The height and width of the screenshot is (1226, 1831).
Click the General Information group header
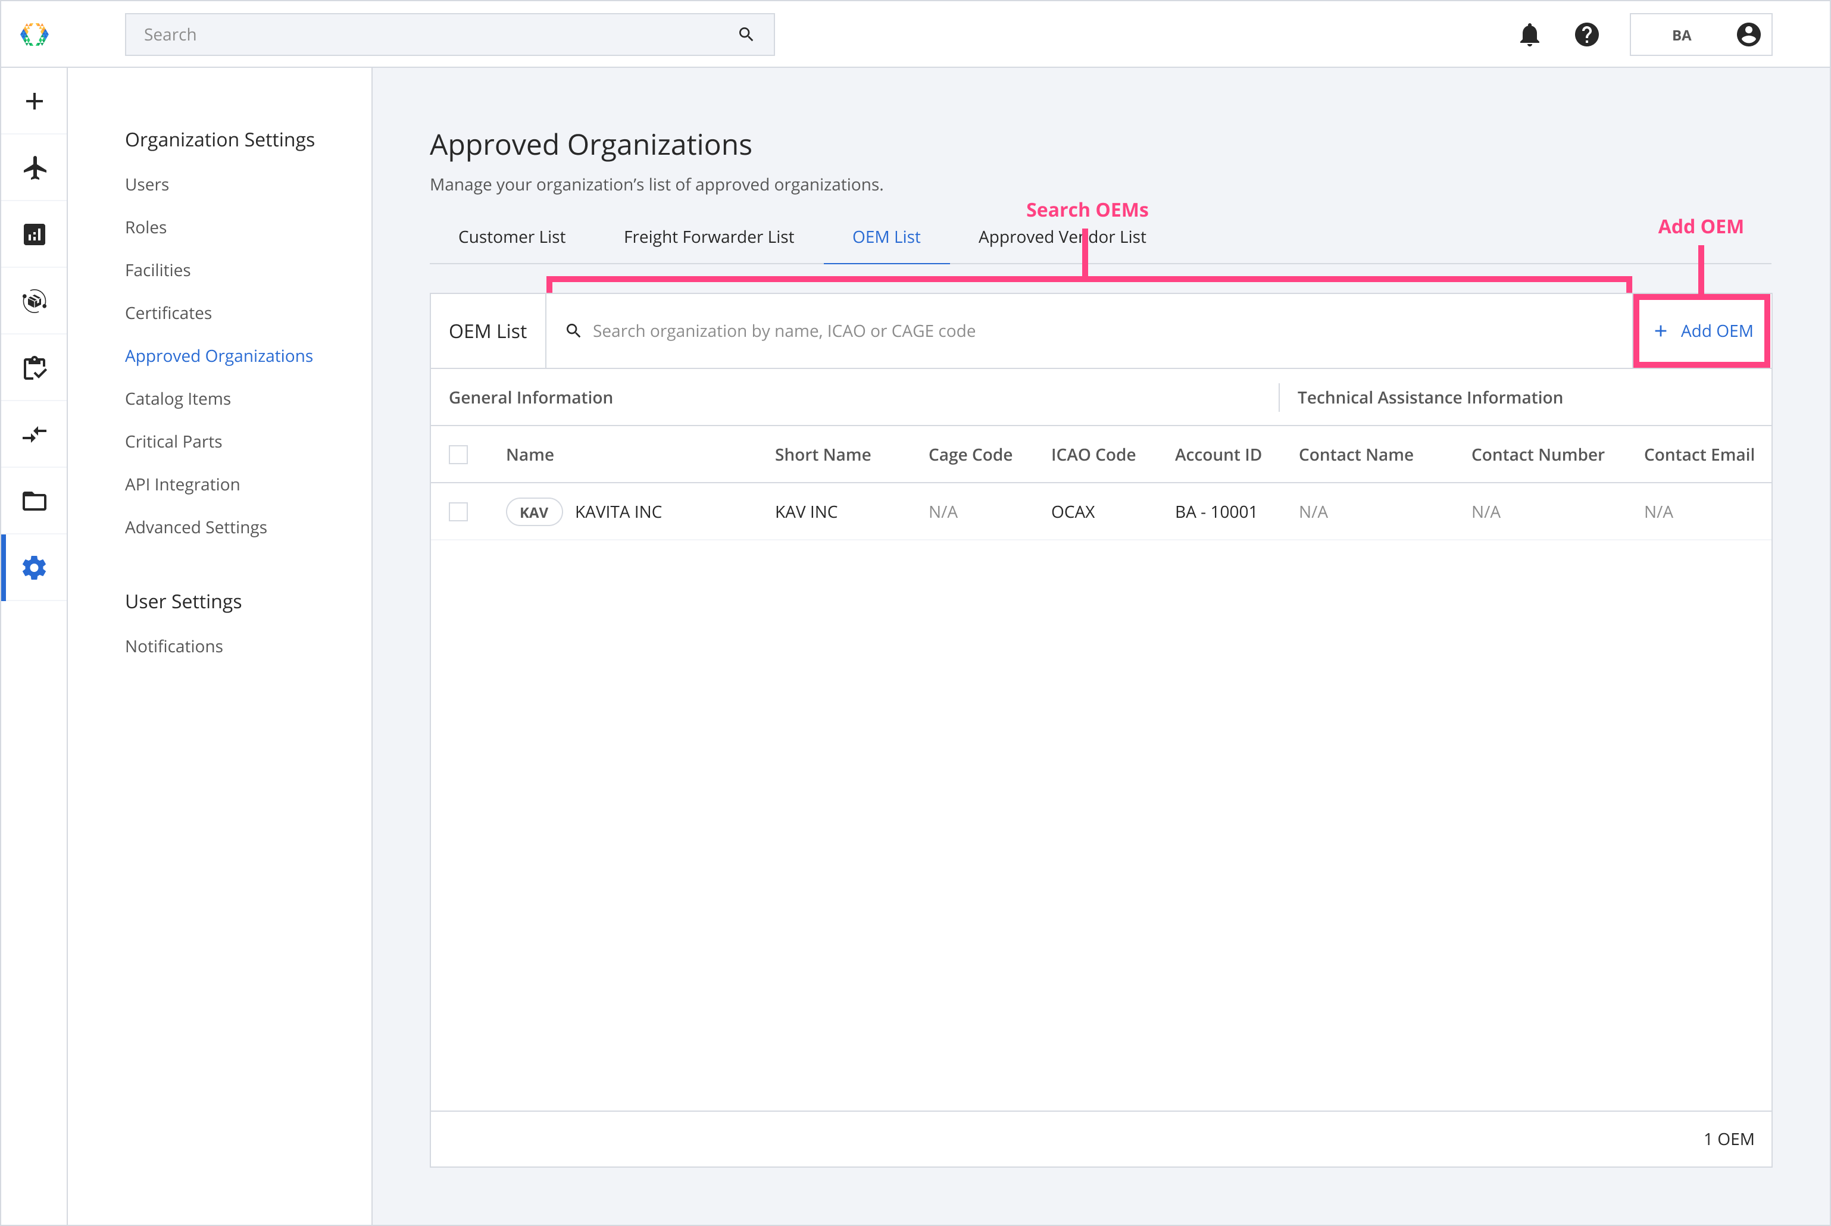(530, 398)
